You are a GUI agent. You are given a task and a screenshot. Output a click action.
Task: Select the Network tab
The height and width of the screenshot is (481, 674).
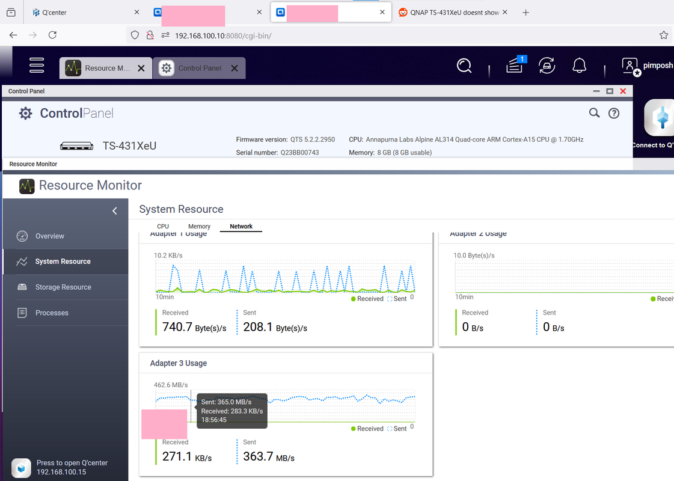(241, 226)
